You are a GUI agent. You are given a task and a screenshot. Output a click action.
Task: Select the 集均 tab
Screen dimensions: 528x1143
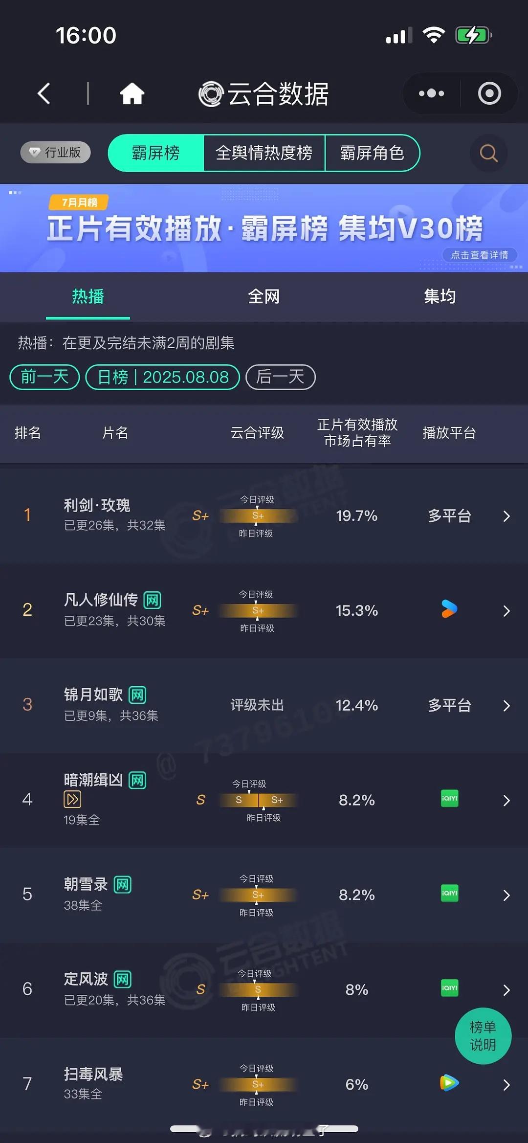tap(440, 296)
